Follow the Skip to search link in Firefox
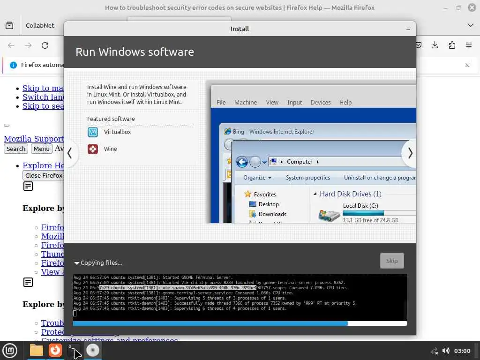Screen dimensions: 480x360 click(x=43, y=106)
